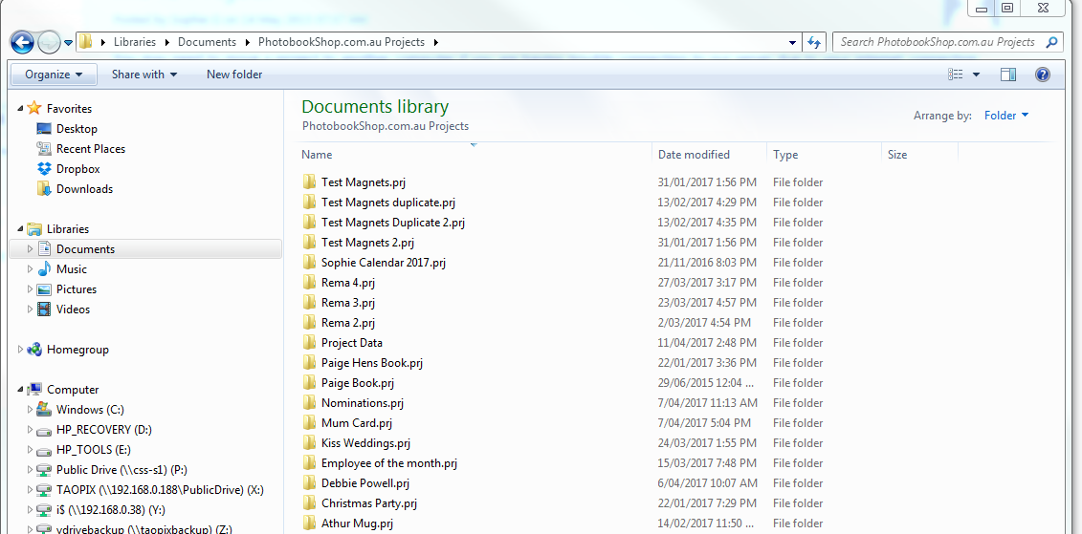Click Documents in the address breadcrumb
This screenshot has width=1082, height=534.
click(x=207, y=42)
